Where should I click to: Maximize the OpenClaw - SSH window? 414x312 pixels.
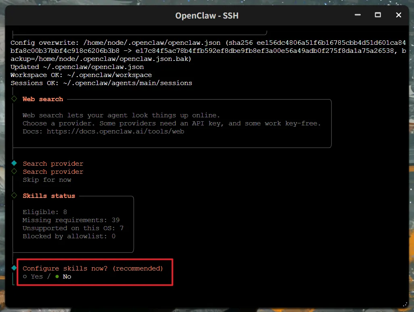click(x=378, y=15)
